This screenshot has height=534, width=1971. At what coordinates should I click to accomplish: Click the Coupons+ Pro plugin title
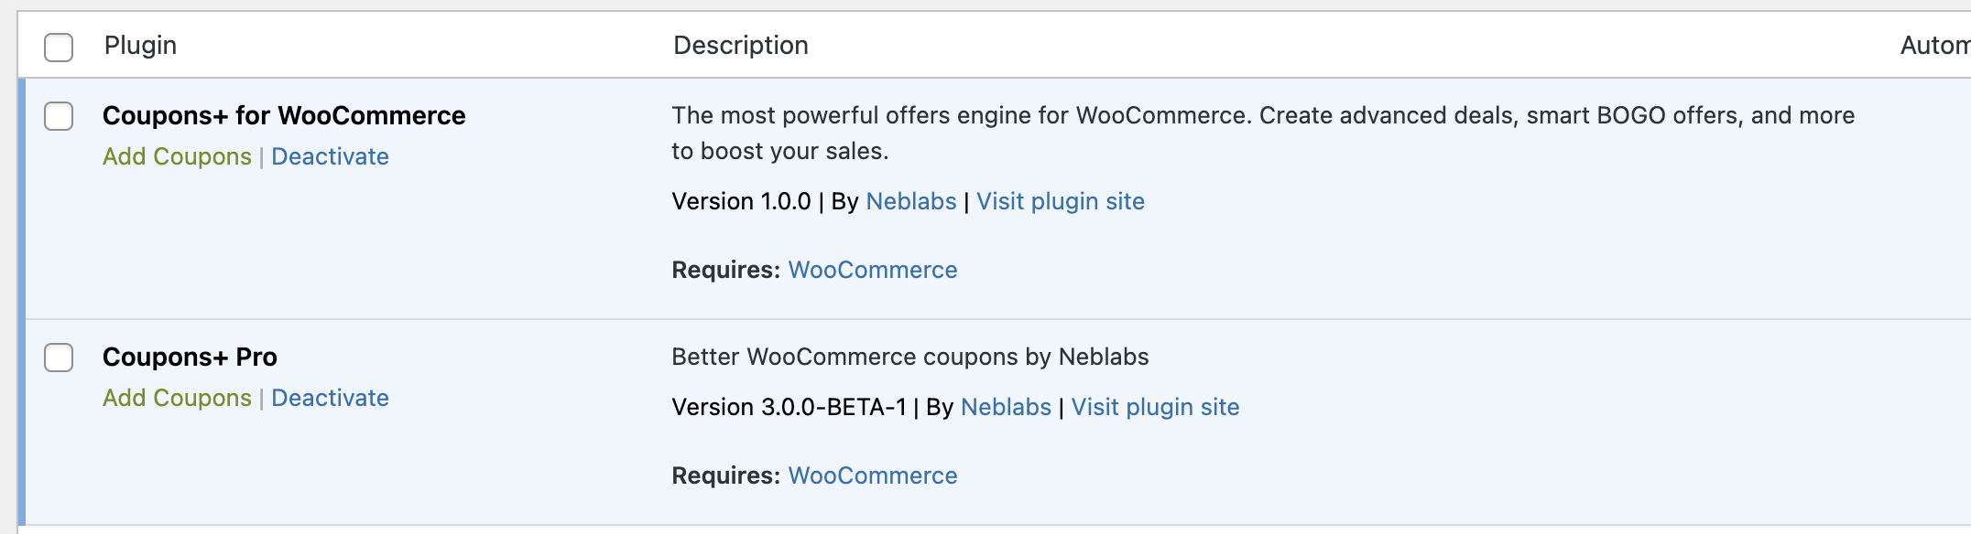(190, 357)
